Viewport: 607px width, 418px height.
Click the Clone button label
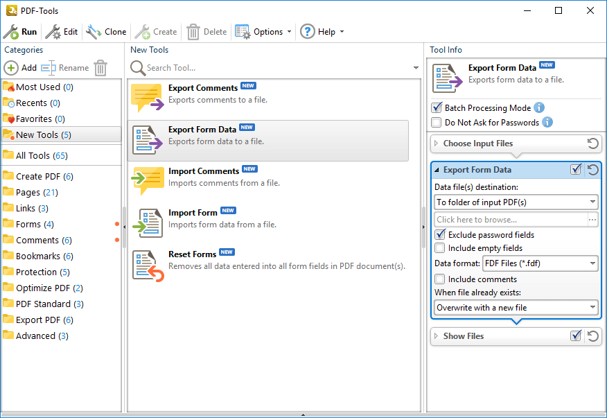[115, 32]
